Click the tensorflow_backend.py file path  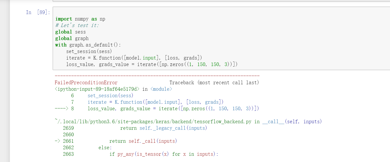click(153, 122)
